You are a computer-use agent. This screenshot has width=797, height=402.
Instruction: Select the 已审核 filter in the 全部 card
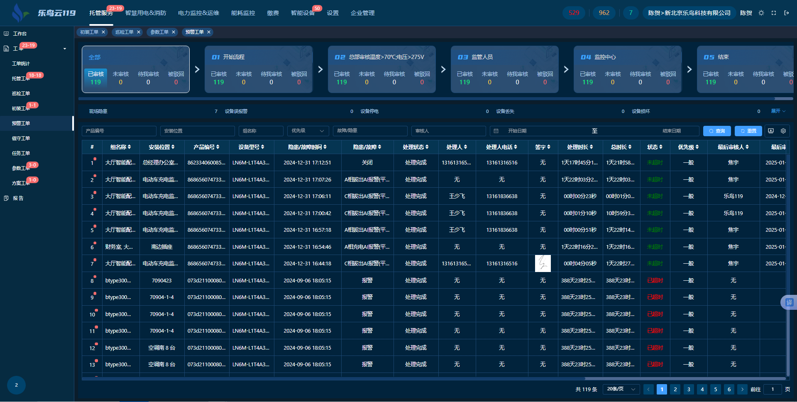tap(96, 78)
